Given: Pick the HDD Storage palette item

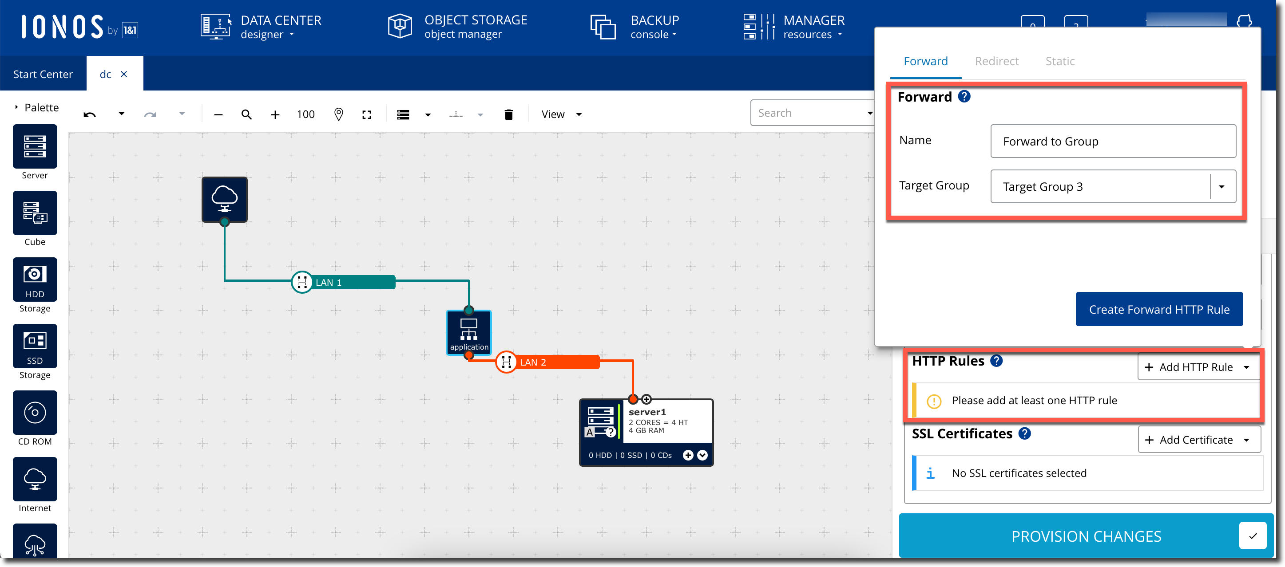Looking at the screenshot, I should [35, 280].
